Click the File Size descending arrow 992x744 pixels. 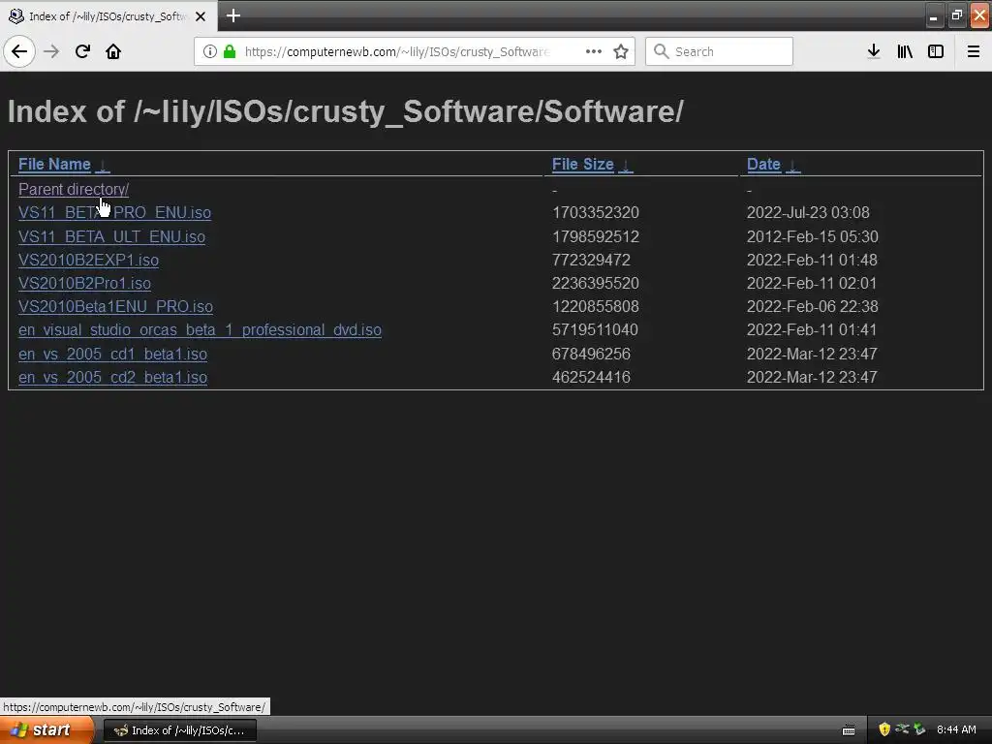625,166
